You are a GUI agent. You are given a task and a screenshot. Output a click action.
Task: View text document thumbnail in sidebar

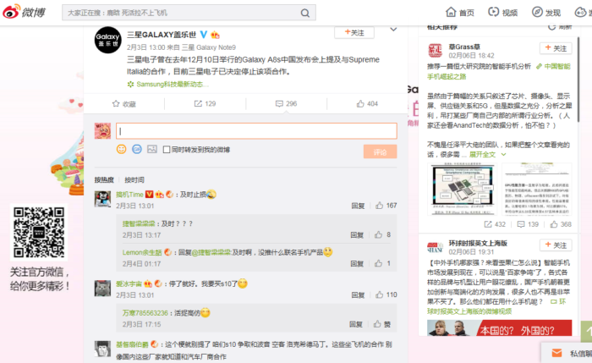click(x=537, y=189)
